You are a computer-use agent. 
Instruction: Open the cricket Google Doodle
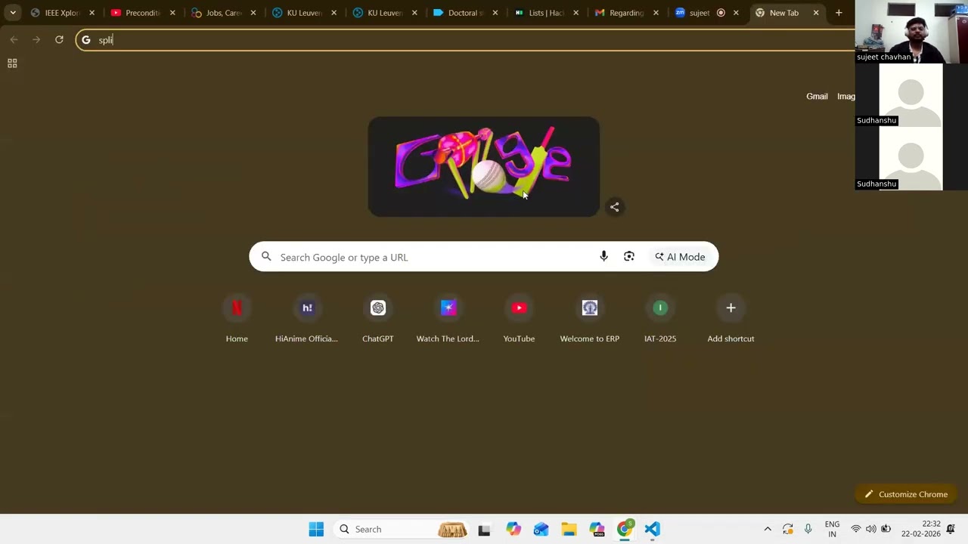[484, 167]
